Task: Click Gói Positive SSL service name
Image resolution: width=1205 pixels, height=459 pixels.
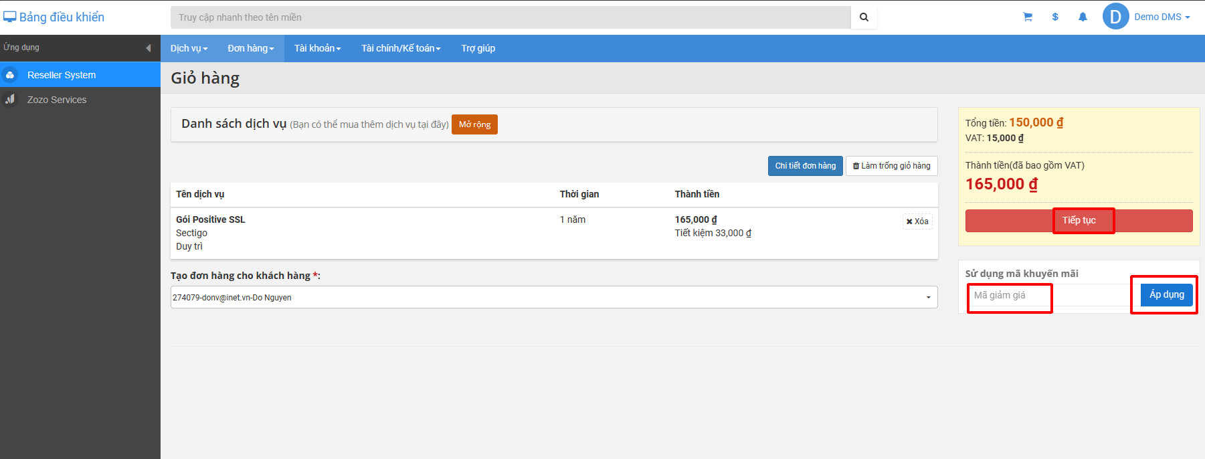Action: click(x=211, y=219)
